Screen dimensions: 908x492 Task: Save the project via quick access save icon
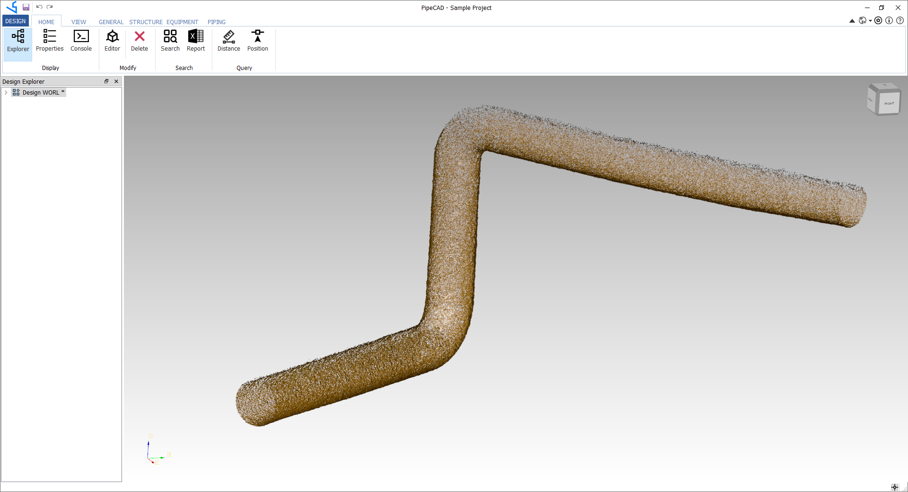(26, 7)
